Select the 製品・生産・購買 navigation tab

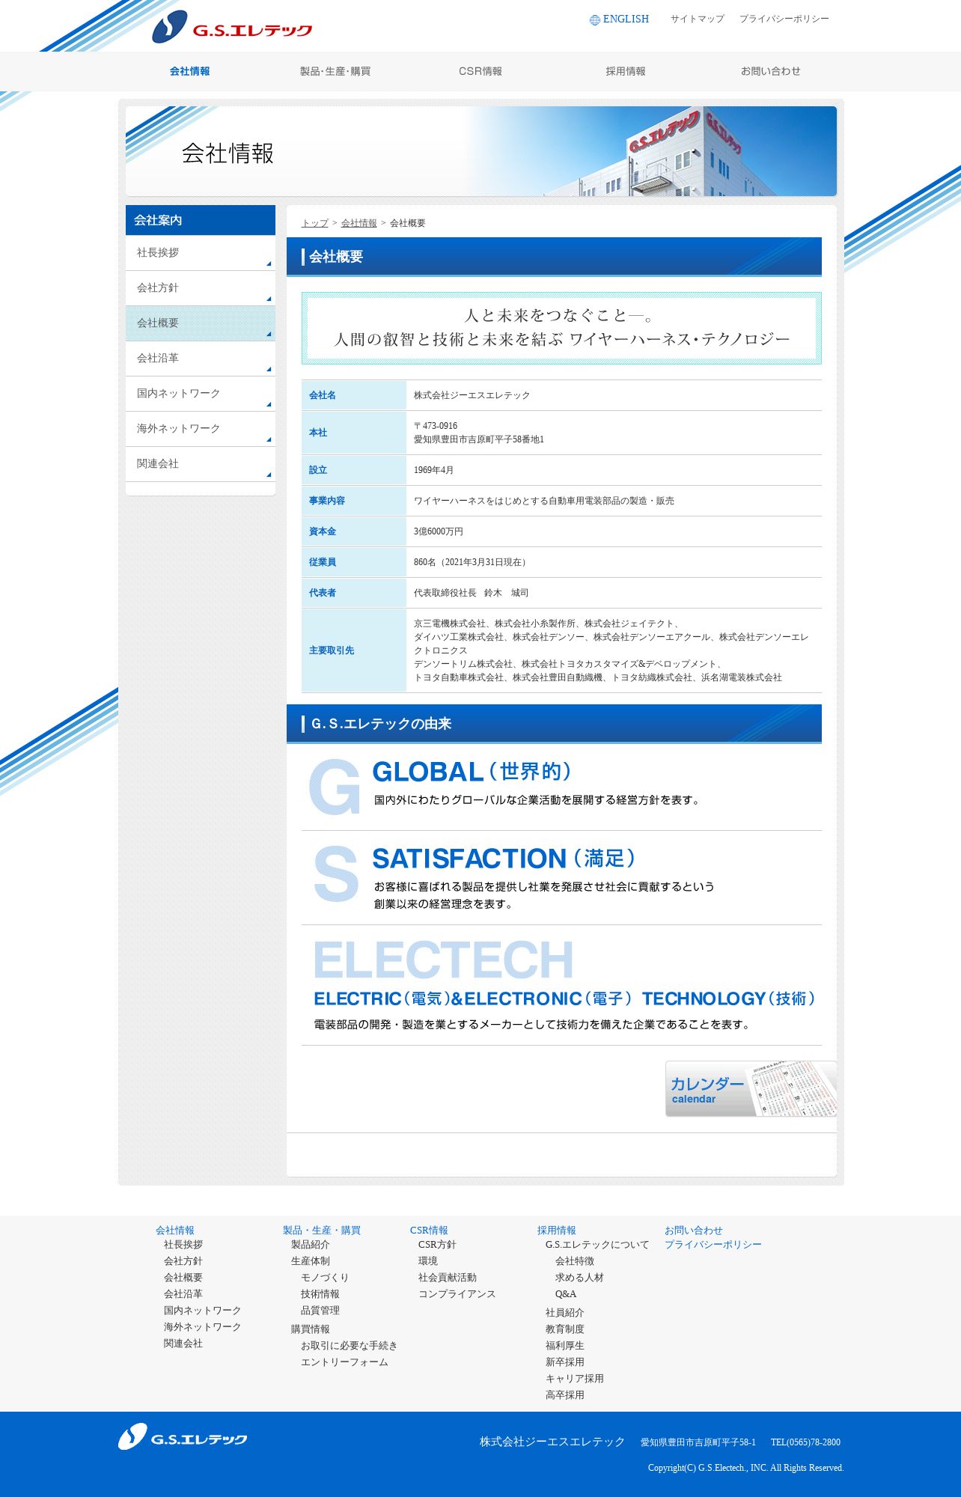pyautogui.click(x=335, y=72)
